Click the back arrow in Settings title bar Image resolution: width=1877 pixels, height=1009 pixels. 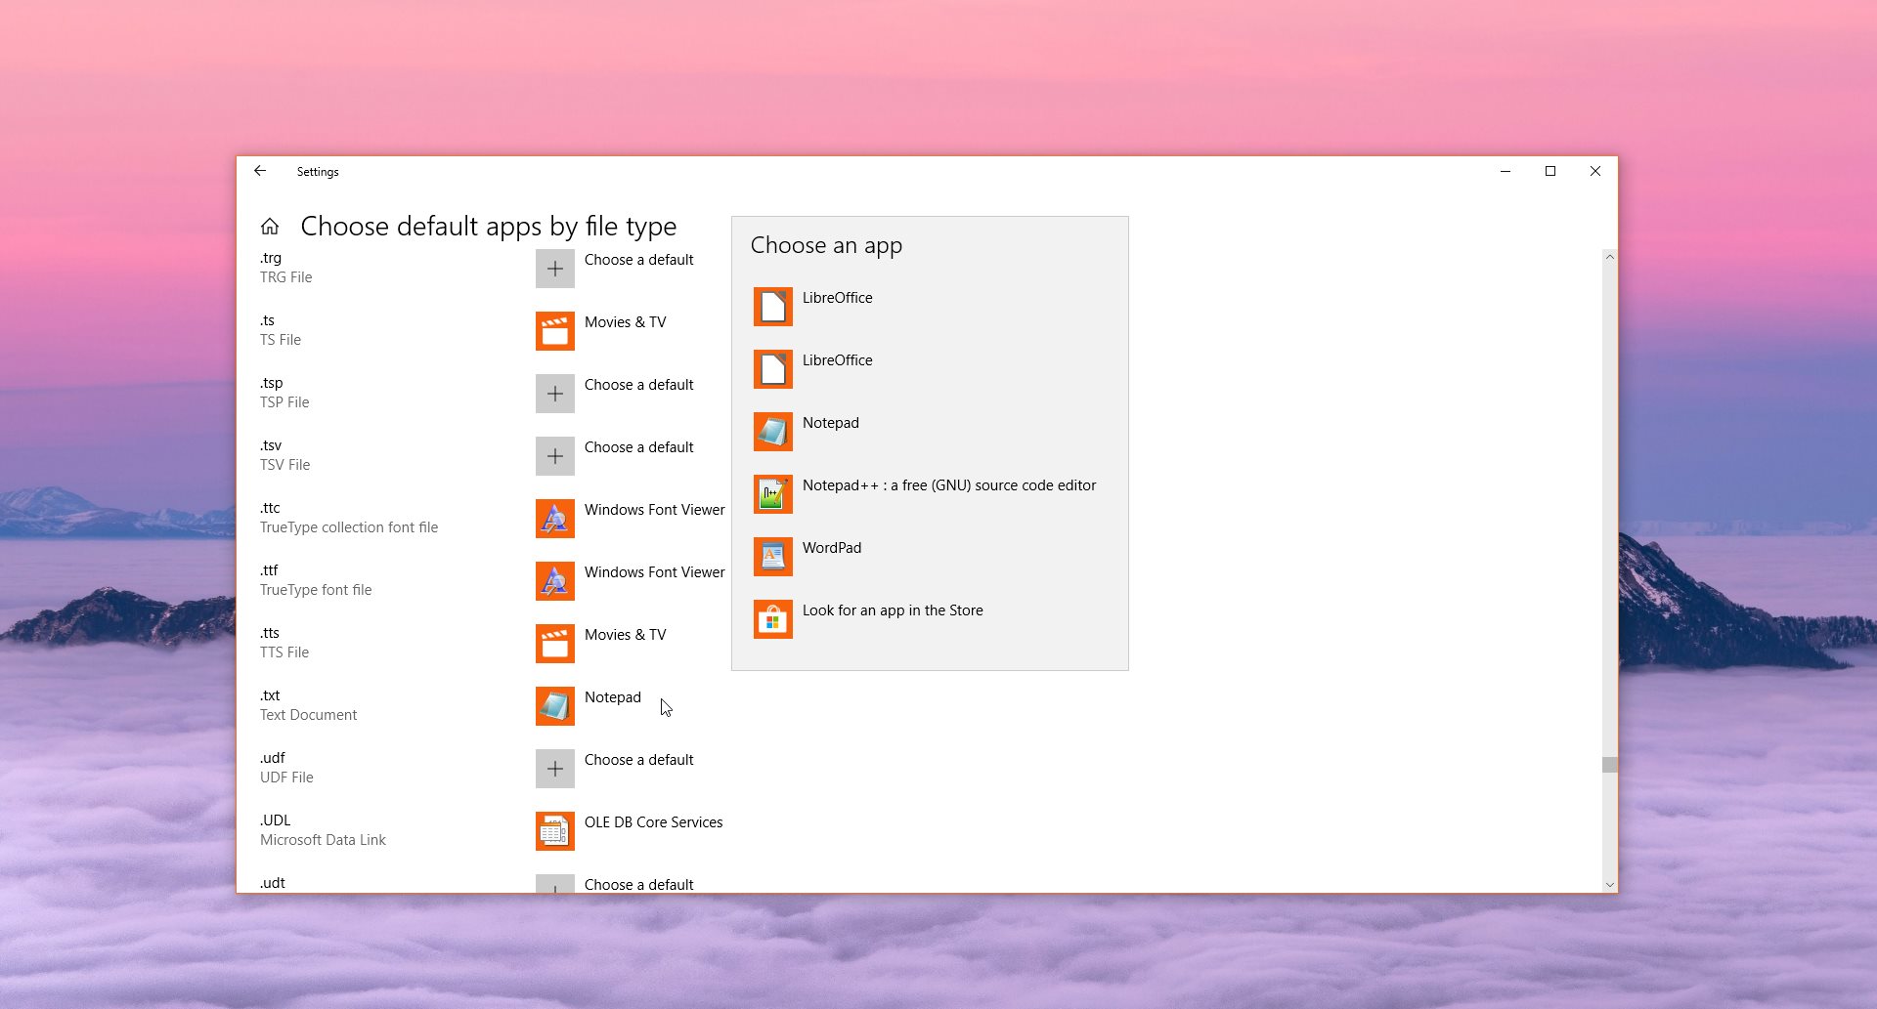[260, 171]
